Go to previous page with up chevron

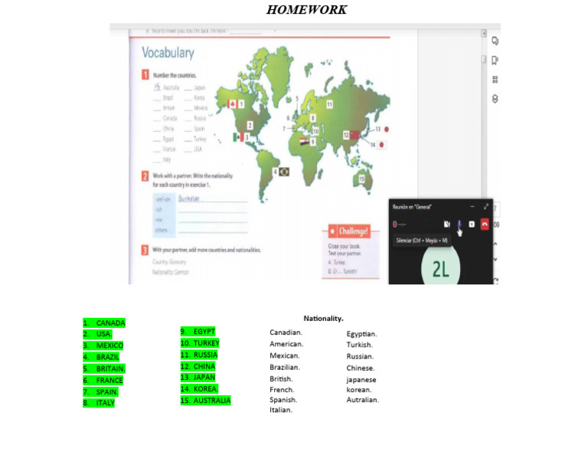click(495, 244)
